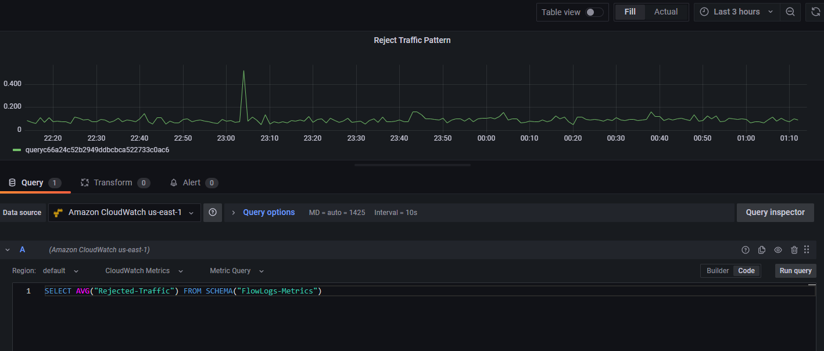Duplicate query A using the copy icon
The width and height of the screenshot is (824, 351).
(x=762, y=249)
